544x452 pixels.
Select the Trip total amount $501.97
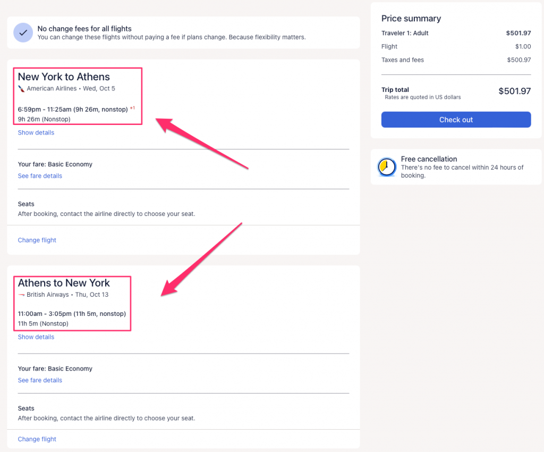point(514,91)
